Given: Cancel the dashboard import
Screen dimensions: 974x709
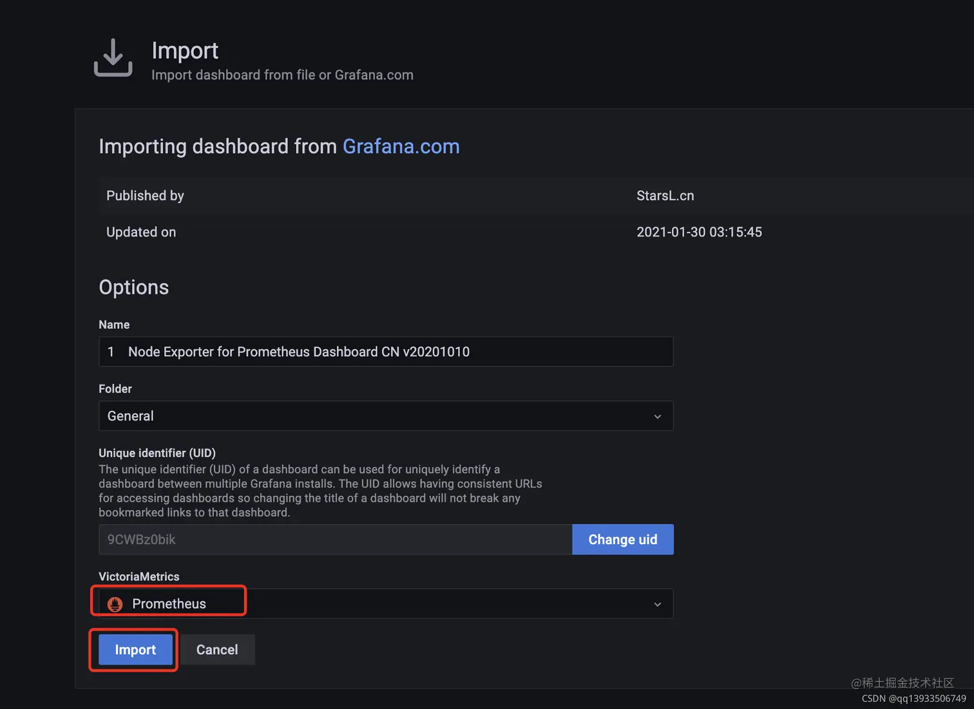Looking at the screenshot, I should 217,650.
